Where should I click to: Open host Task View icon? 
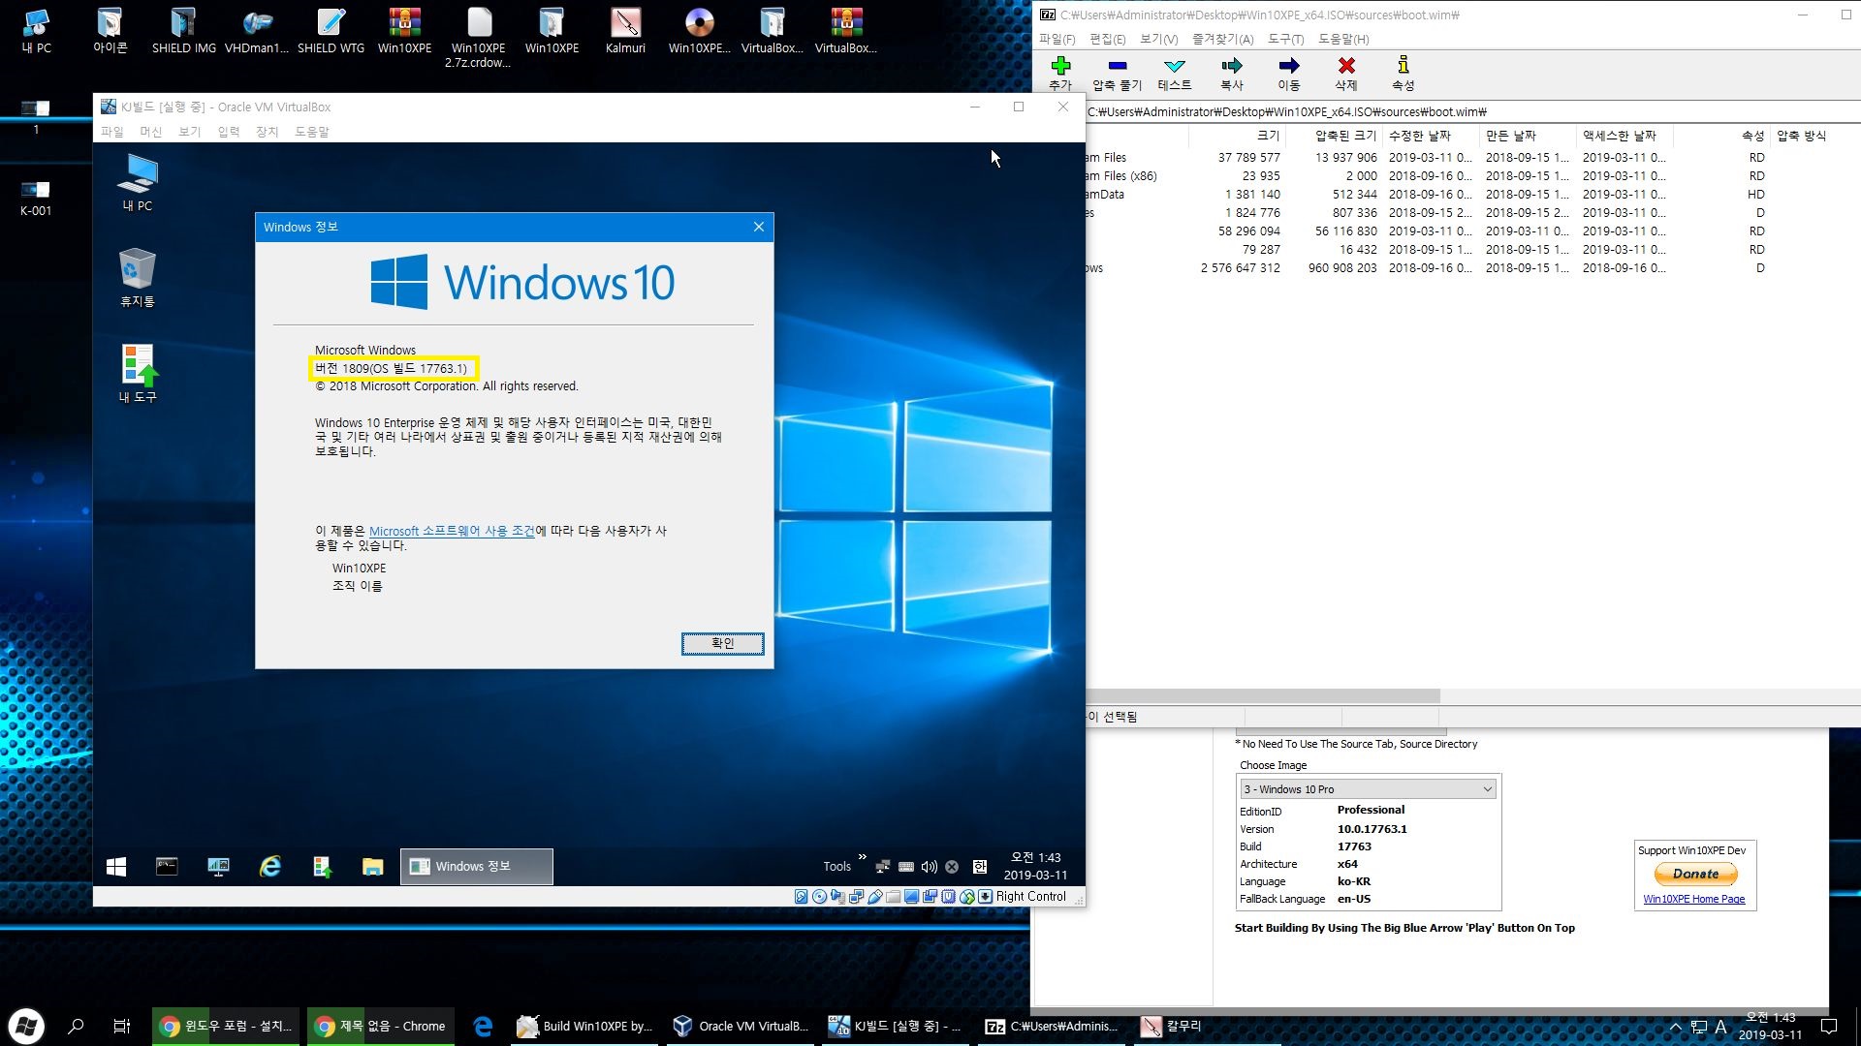tap(122, 1027)
